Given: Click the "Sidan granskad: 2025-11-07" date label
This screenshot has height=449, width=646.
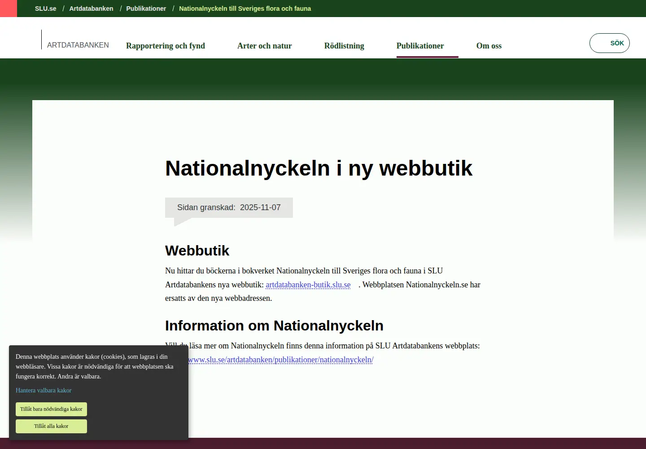Looking at the screenshot, I should coord(229,207).
